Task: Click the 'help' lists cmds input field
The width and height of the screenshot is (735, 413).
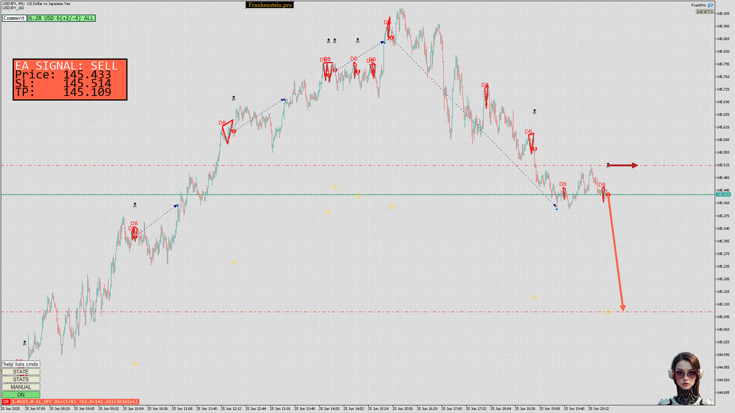Action: [x=21, y=364]
